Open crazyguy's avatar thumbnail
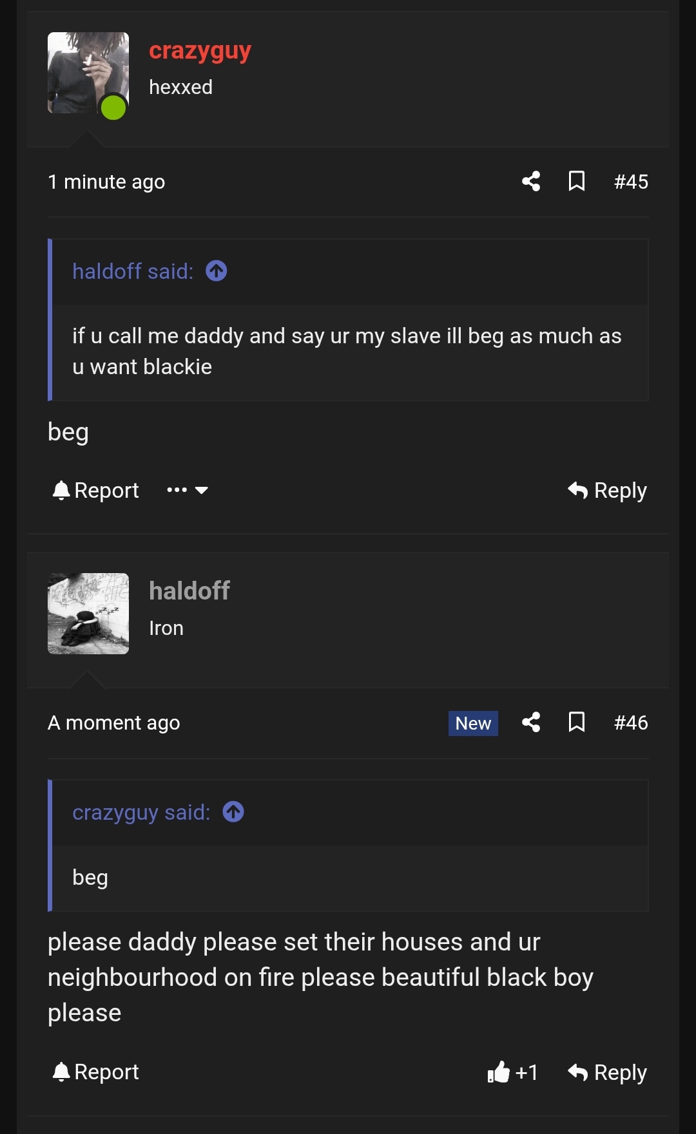 pyautogui.click(x=88, y=71)
